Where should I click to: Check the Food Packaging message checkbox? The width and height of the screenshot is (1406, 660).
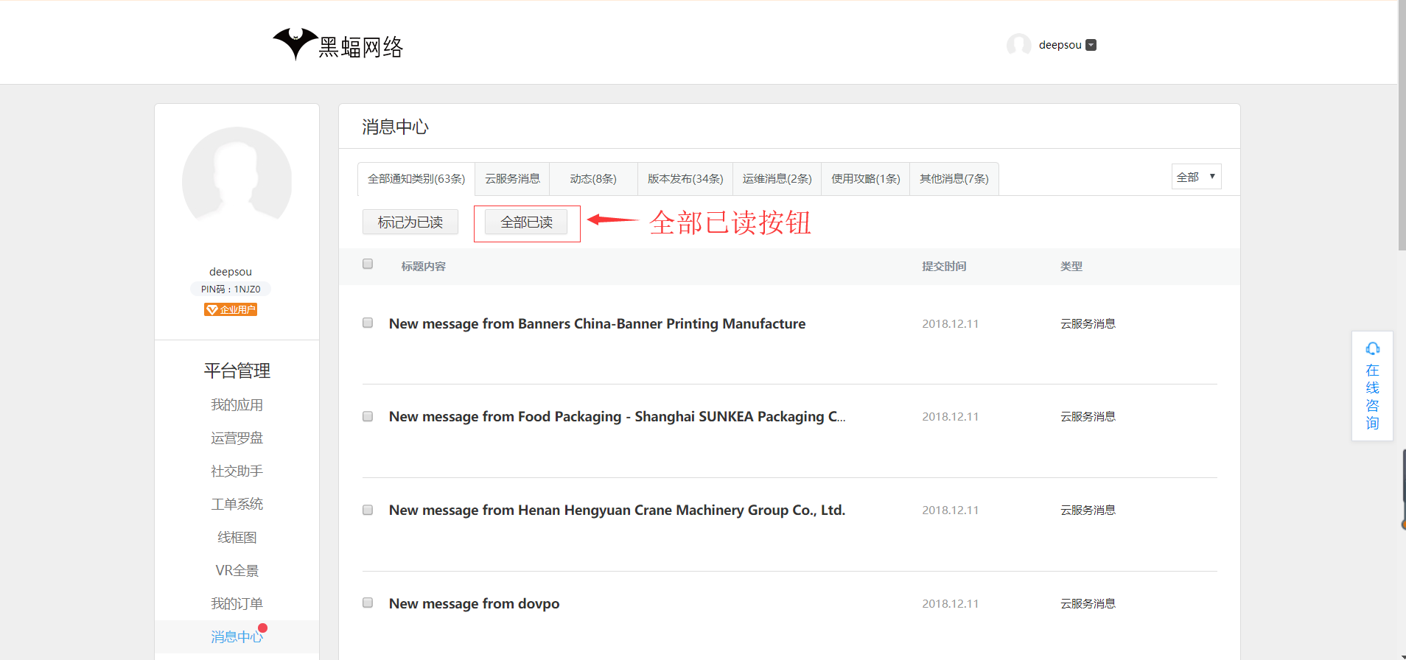coord(368,417)
